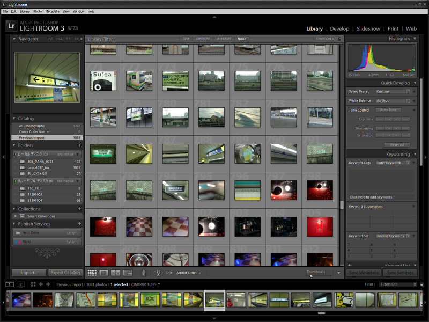The height and width of the screenshot is (322, 429).
Task: Click the sort direction icon next to Sort
Action: (x=159, y=273)
